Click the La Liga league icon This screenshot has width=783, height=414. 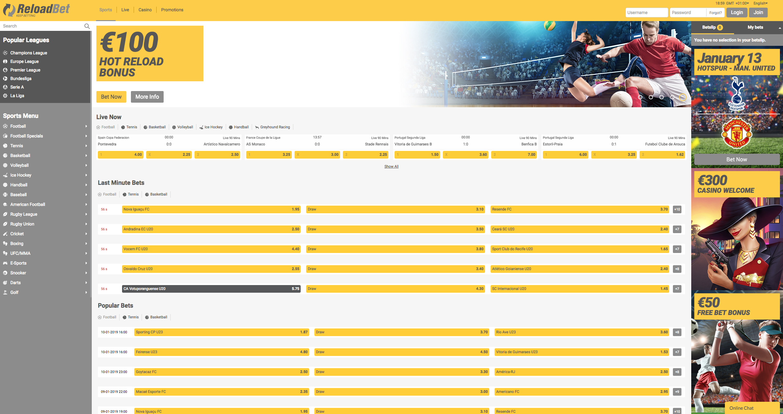pos(5,96)
